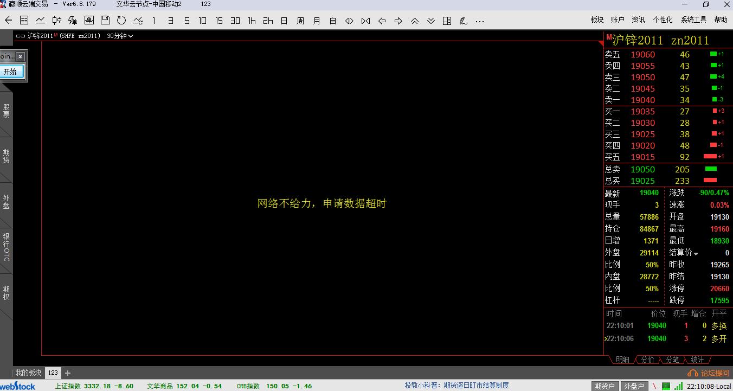Add a new tab with plus button
Viewport: 733px width, 391px height.
(68, 373)
